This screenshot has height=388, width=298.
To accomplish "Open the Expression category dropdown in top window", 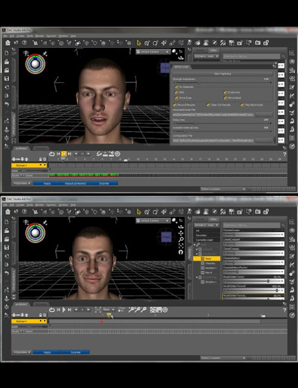I will pyautogui.click(x=22, y=183).
